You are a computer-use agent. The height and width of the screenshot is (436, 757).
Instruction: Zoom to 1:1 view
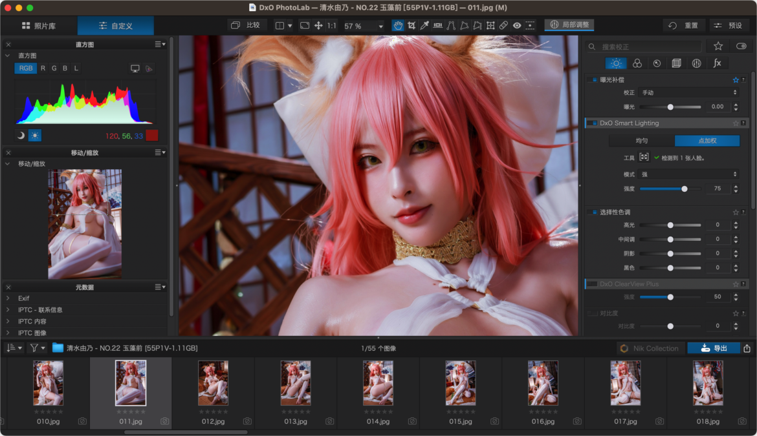pos(332,26)
